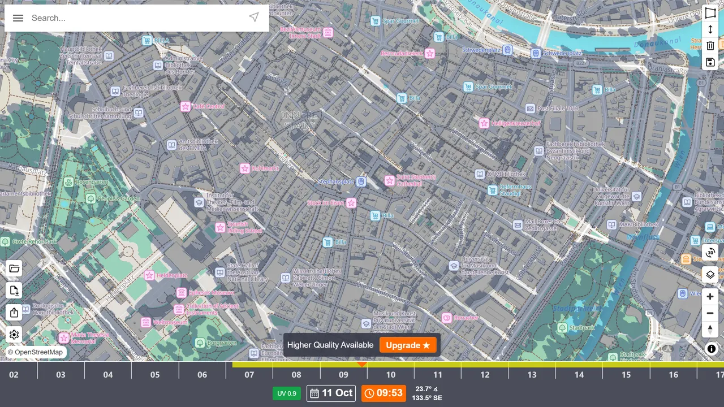Click the share icon
This screenshot has width=724, height=407.
coord(14,313)
